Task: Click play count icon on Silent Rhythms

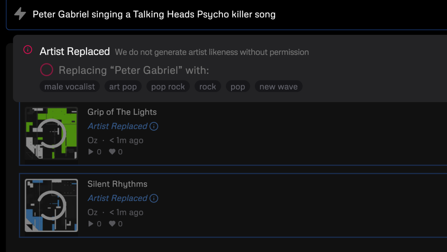Action: (91, 224)
